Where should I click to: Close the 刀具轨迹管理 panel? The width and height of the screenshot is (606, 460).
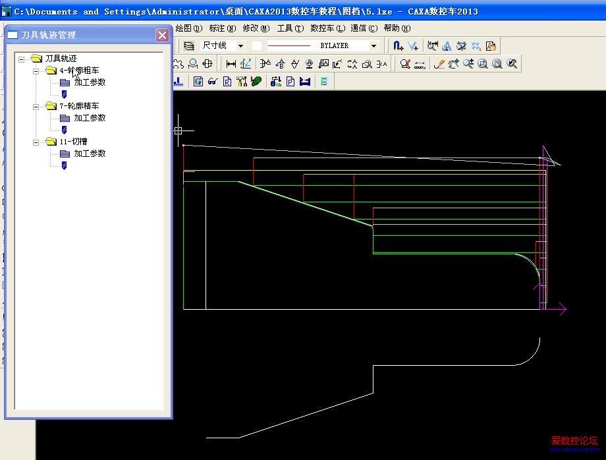pos(162,35)
